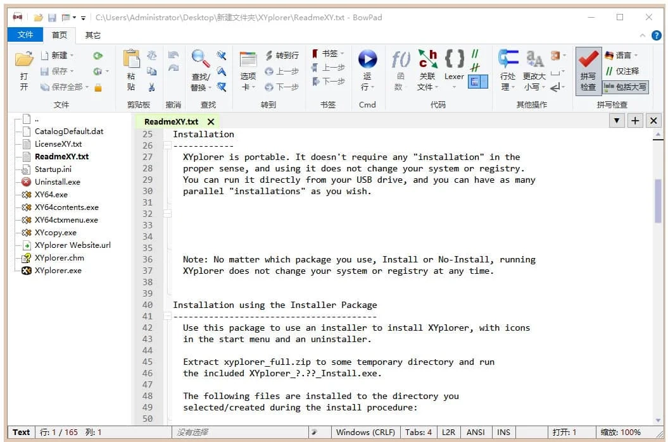
Task: Toggle the Comments only (仅注释) option
Action: pyautogui.click(x=622, y=71)
